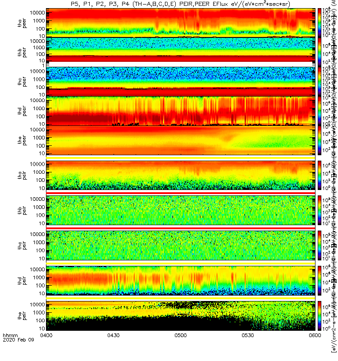Click the plot title mentioning PEIR,PEER EFlux
Viewport: 338px width, 361px height.
[180, 4]
